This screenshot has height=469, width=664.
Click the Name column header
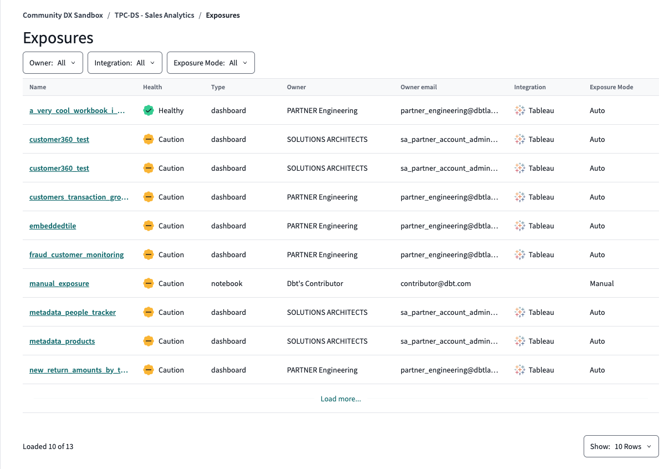(x=38, y=87)
